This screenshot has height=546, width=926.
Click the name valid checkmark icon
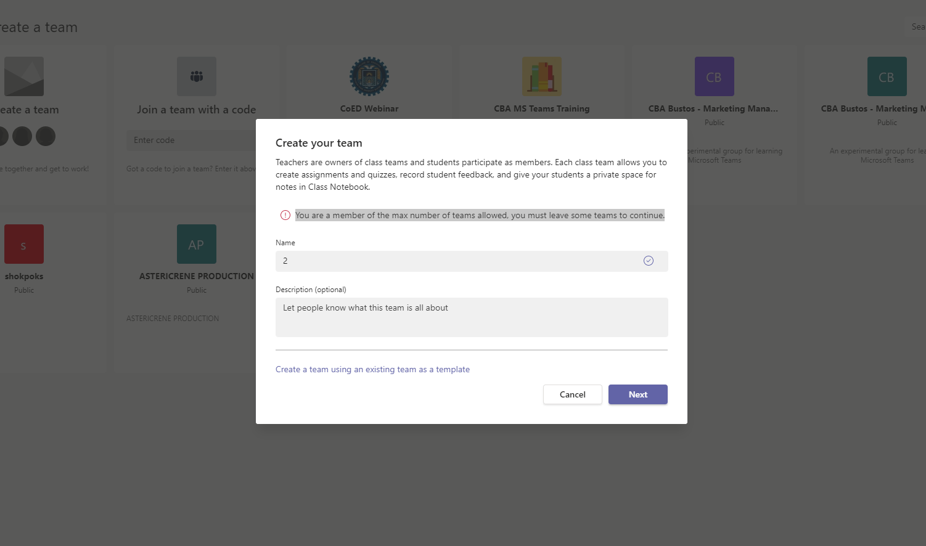pyautogui.click(x=649, y=261)
